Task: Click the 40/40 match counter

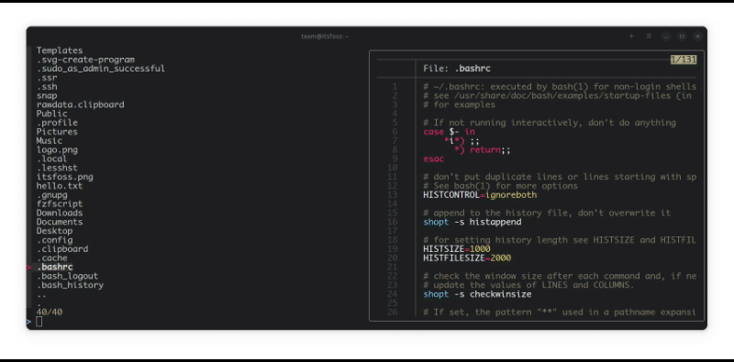Action: pyautogui.click(x=50, y=312)
